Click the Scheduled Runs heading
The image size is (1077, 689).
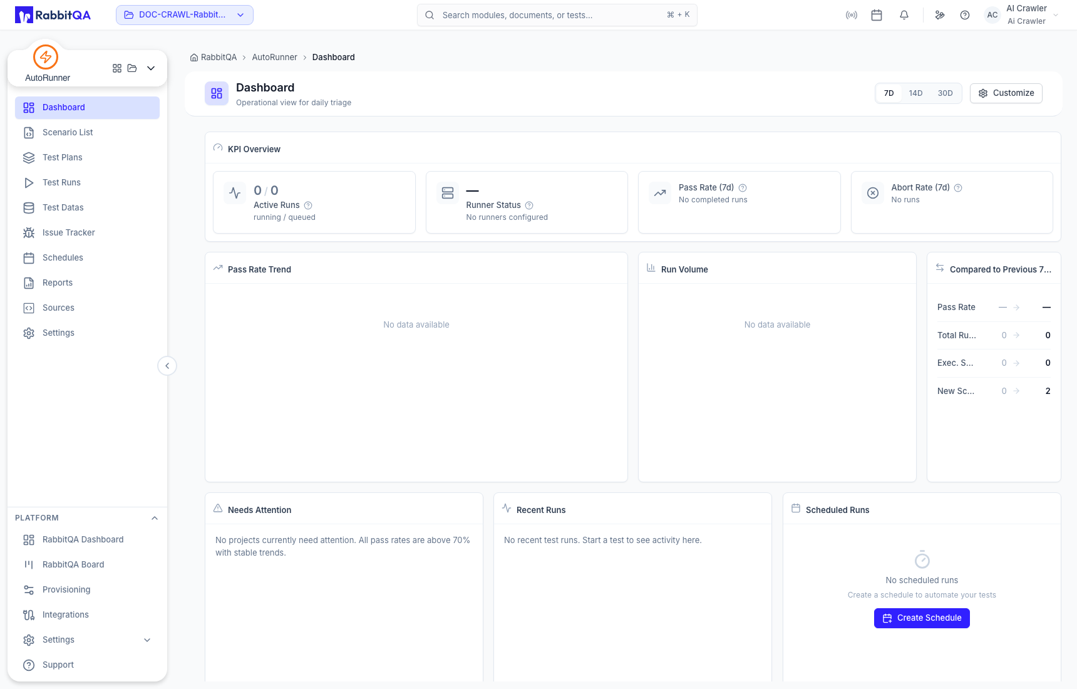pos(837,510)
